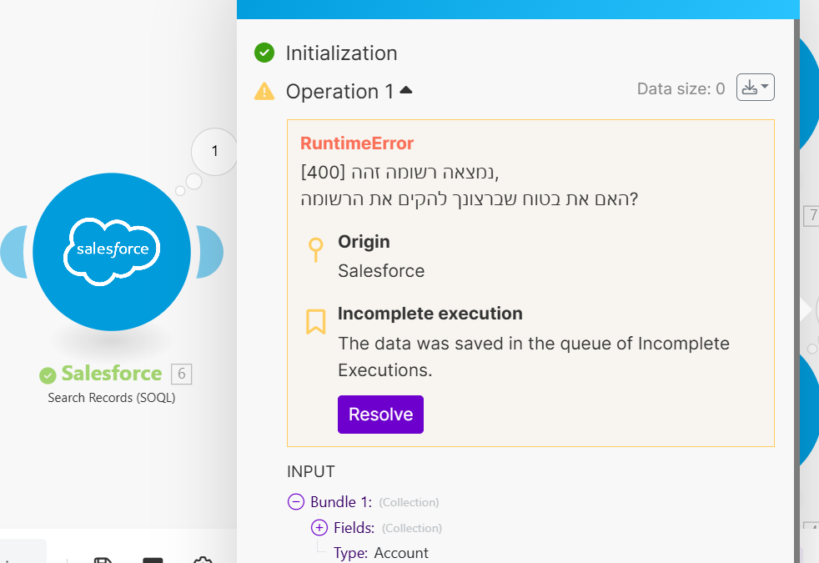Viewport: 819px width, 563px height.
Task: Click the Operation 1 warning triangle icon
Action: pos(264,92)
